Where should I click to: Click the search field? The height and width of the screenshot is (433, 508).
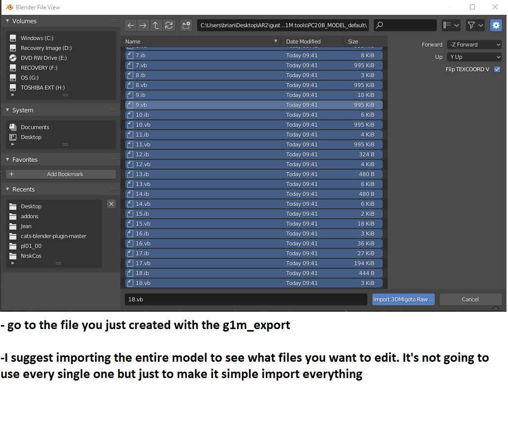(x=406, y=25)
